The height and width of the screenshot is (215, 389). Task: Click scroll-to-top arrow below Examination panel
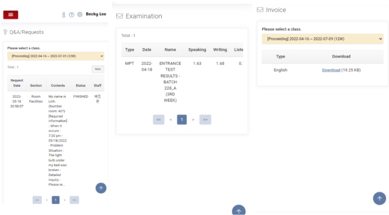[238, 211]
